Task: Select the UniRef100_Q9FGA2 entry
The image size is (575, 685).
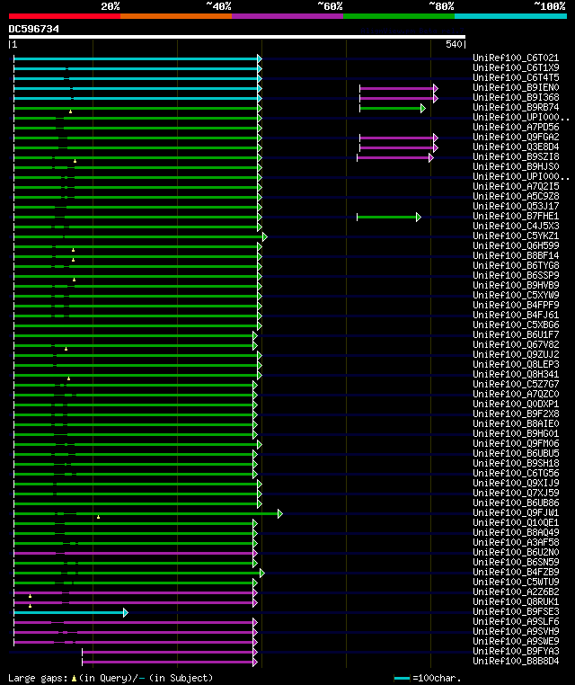Action: tap(516, 137)
